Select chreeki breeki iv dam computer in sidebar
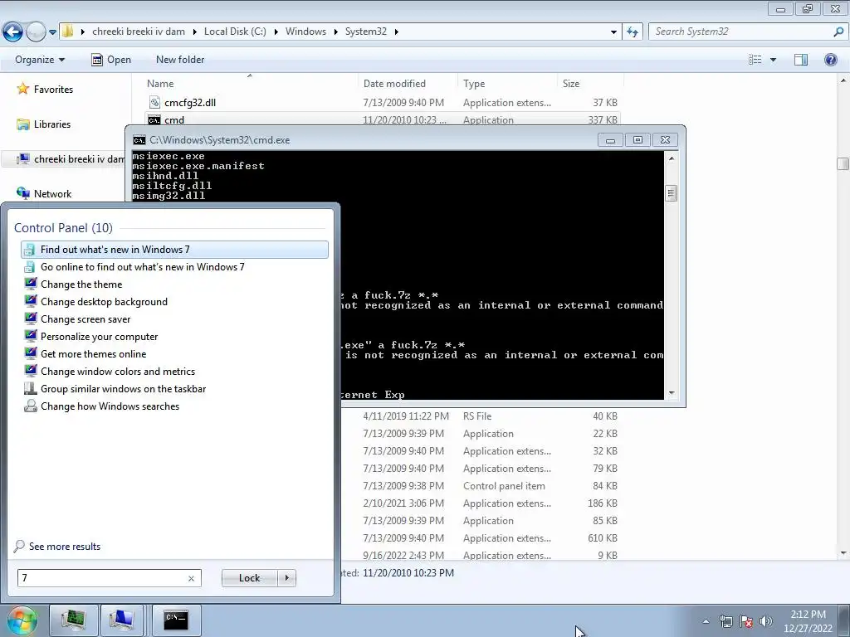This screenshot has height=637, width=850. 71,158
